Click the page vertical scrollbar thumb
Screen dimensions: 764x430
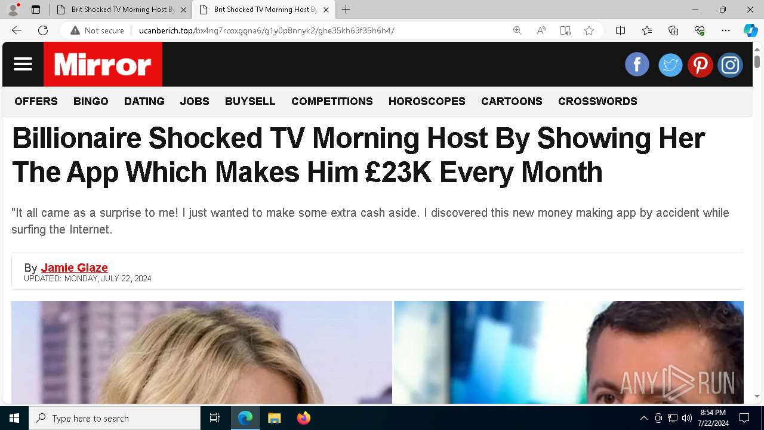[757, 62]
